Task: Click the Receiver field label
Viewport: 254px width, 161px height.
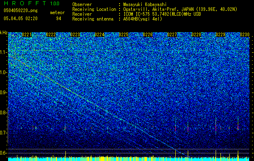Action: coord(82,14)
